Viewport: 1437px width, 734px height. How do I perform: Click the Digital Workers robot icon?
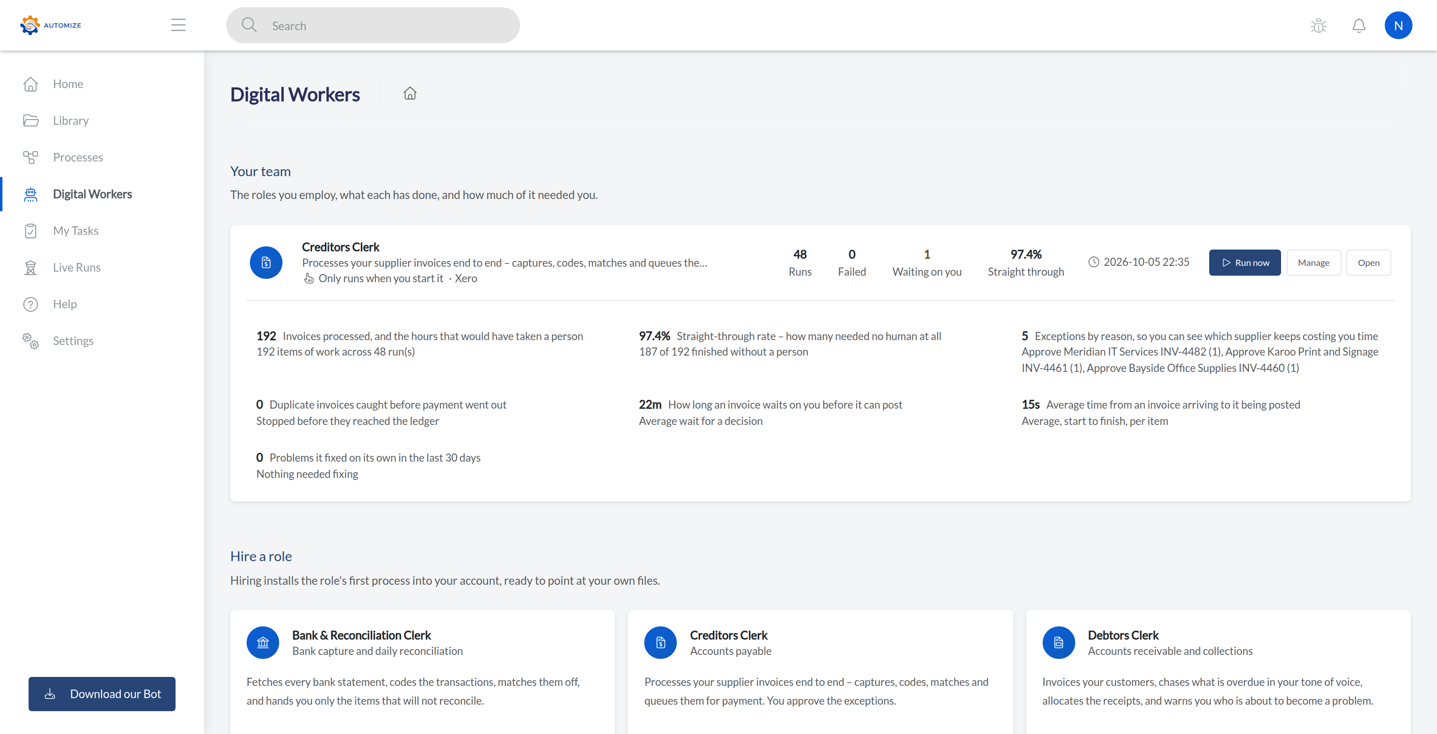tap(31, 194)
